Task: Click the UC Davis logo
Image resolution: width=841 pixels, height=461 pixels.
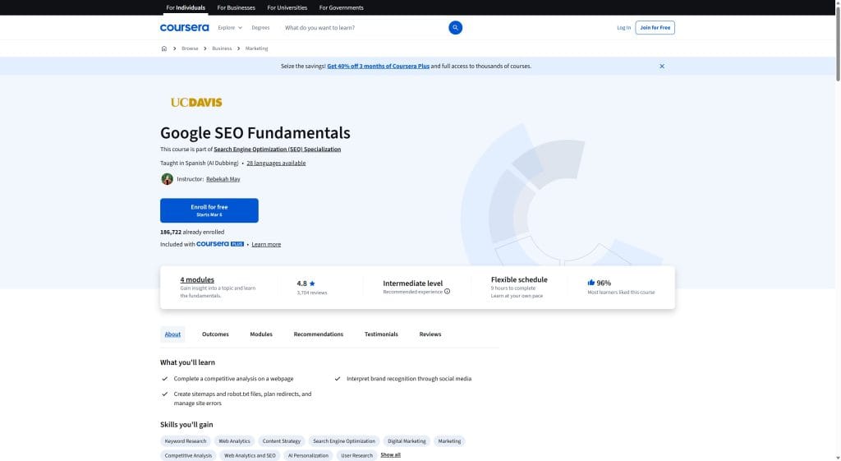Action: click(x=196, y=103)
